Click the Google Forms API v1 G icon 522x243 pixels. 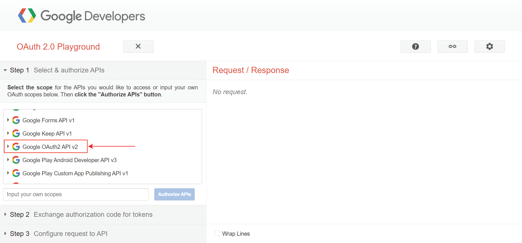pyautogui.click(x=16, y=120)
